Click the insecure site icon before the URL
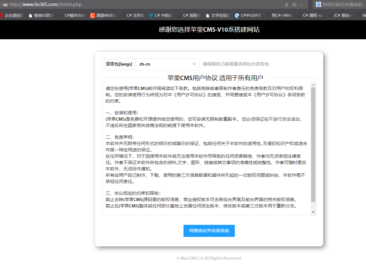The height and width of the screenshot is (279, 366). (5, 5)
